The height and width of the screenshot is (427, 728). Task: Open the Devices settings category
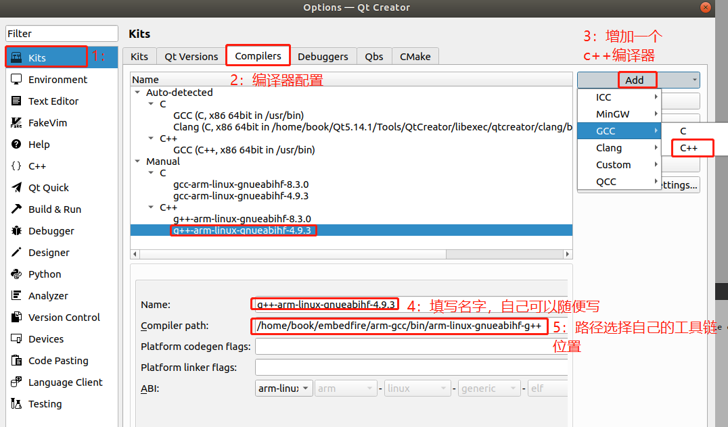click(x=62, y=339)
